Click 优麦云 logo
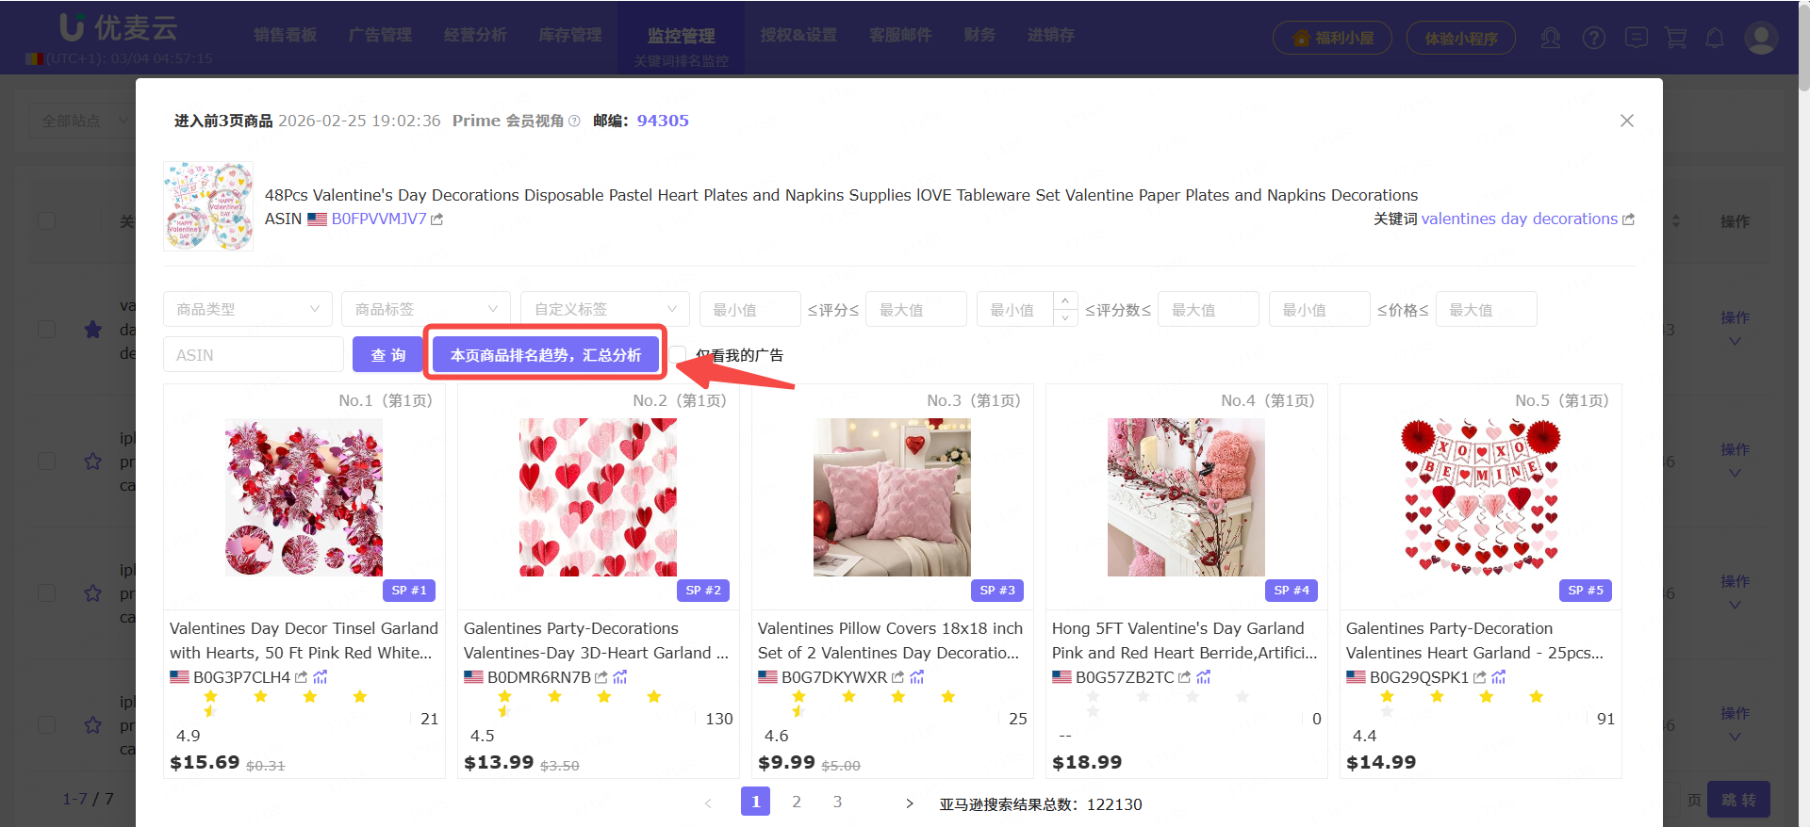 coord(119,27)
